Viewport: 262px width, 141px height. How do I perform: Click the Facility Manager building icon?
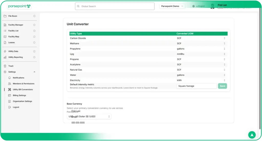5,25
